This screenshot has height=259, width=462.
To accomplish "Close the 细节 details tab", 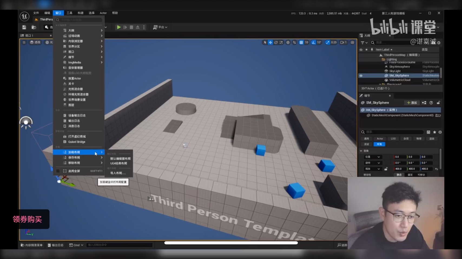I will (390, 96).
